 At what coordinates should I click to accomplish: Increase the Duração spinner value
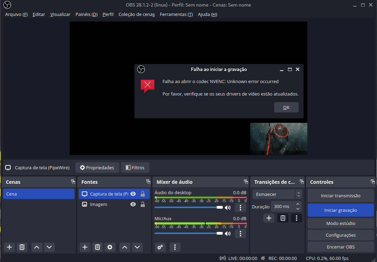coord(298,205)
